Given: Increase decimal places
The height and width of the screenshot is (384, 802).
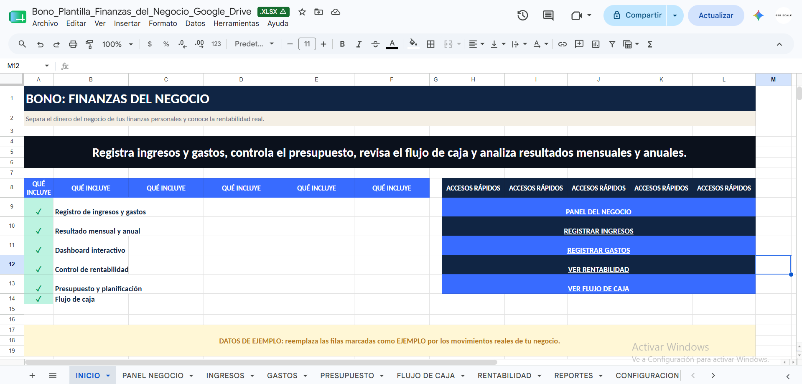Looking at the screenshot, I should (x=199, y=44).
